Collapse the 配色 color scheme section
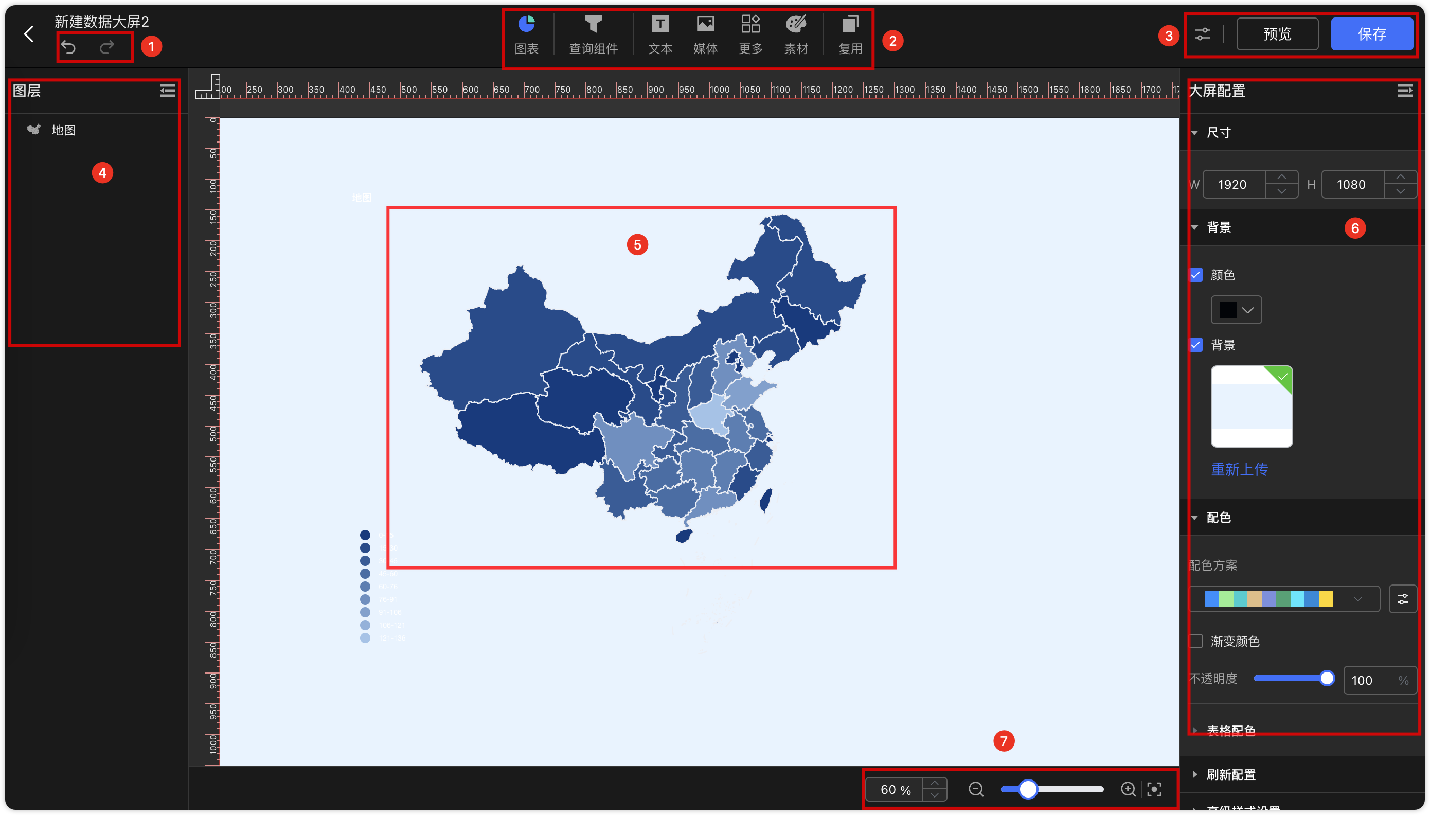1430x815 pixels. [1194, 517]
